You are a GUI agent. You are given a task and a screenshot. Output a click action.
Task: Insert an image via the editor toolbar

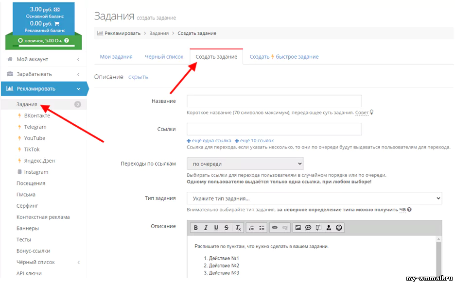pos(298,227)
